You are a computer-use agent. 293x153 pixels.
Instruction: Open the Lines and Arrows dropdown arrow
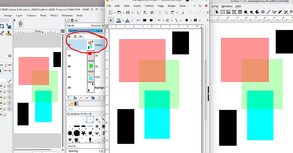point(163,20)
